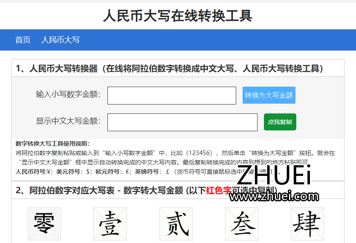Screen dimensions: 356x243
Task: Focus the 输入小写数字金额 input box
Action: point(171,96)
